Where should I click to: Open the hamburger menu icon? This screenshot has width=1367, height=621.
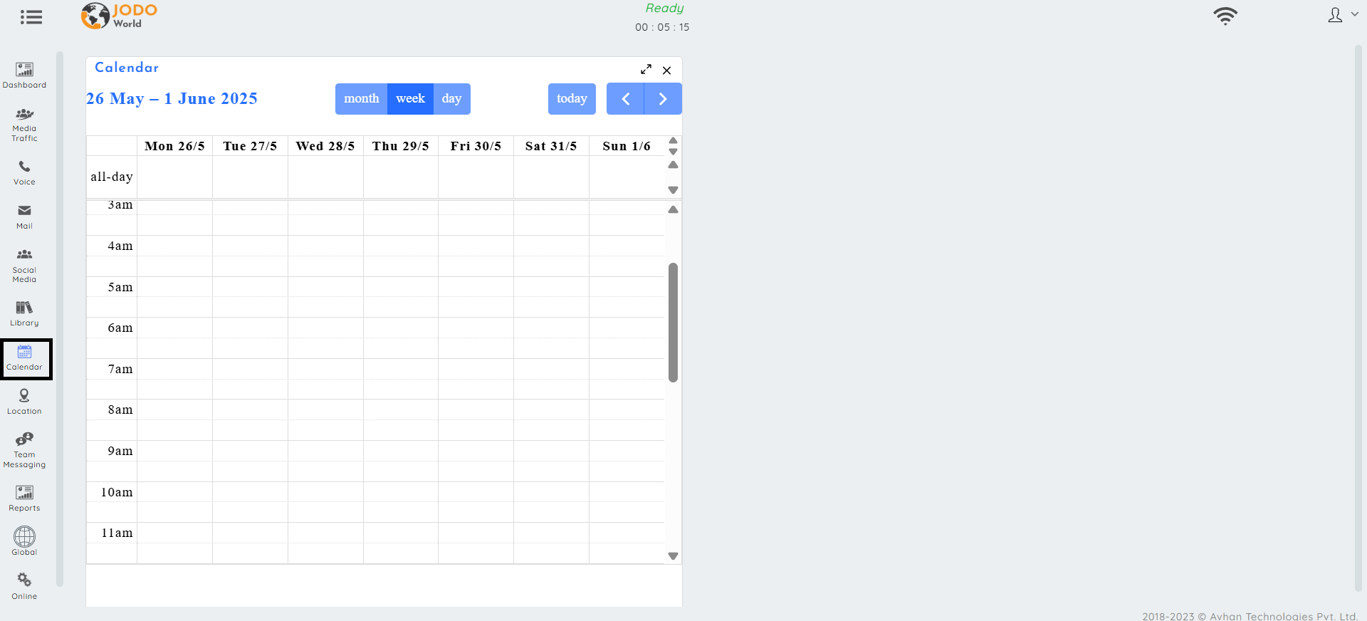coord(31,16)
